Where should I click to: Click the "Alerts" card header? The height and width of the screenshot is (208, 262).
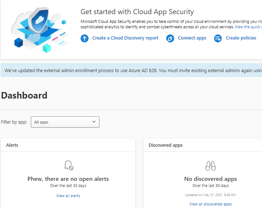(12, 145)
